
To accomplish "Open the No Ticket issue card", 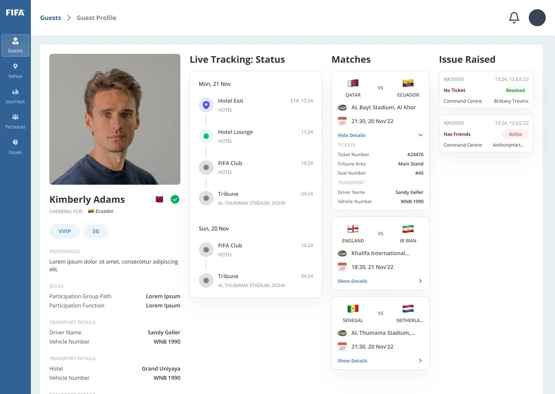I will coord(486,90).
